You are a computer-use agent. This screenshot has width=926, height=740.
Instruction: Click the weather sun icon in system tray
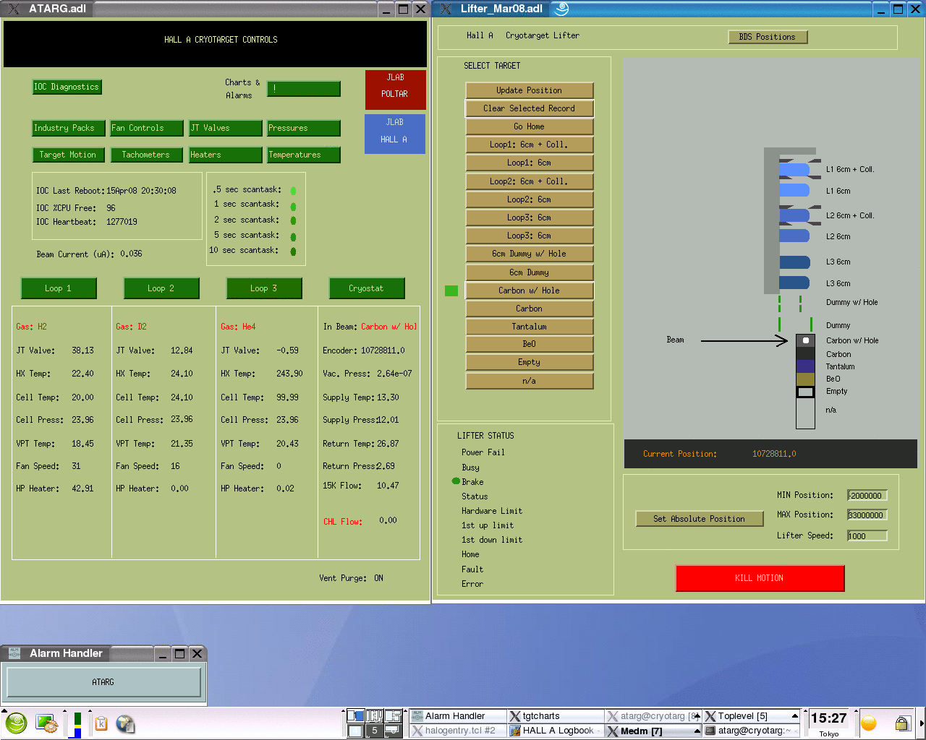pos(869,723)
